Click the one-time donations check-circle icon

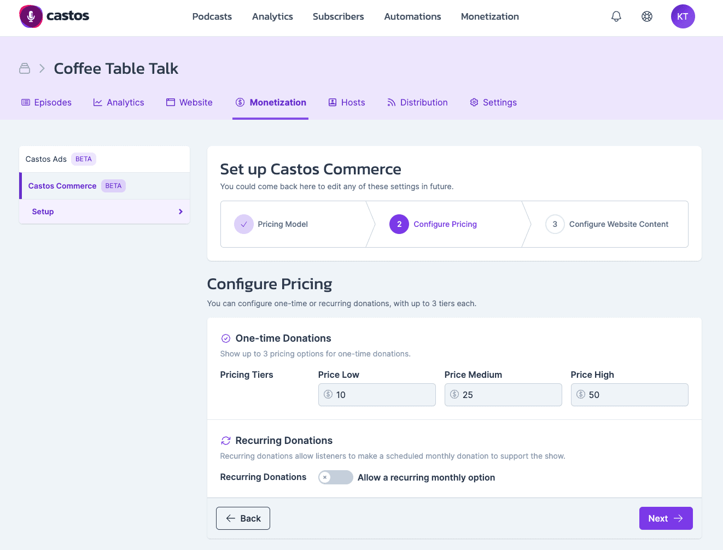pos(225,338)
